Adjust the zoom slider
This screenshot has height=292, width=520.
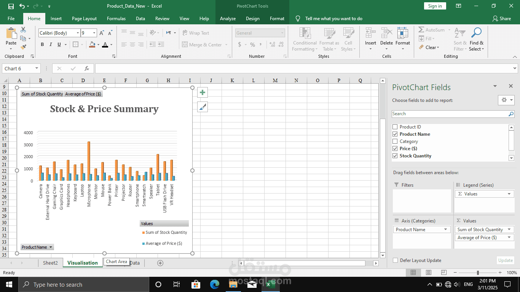click(x=477, y=272)
